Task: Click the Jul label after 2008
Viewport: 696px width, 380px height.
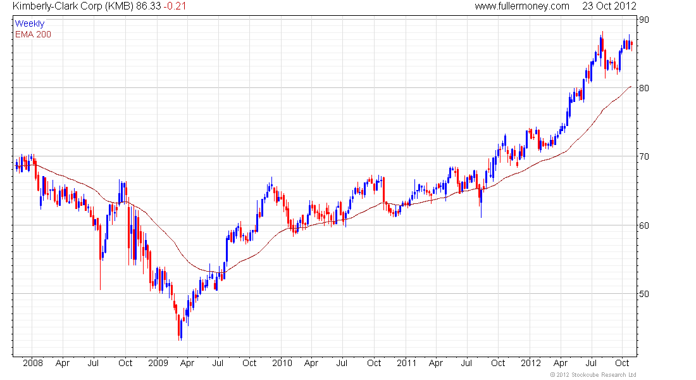Action: [x=93, y=363]
